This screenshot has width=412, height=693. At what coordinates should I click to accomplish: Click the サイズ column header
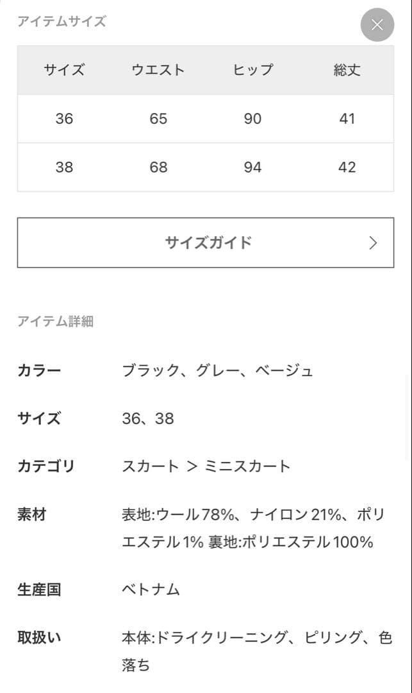[x=64, y=70]
